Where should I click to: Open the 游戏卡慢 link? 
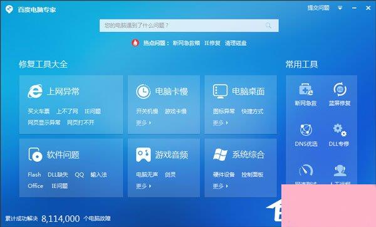coord(175,112)
